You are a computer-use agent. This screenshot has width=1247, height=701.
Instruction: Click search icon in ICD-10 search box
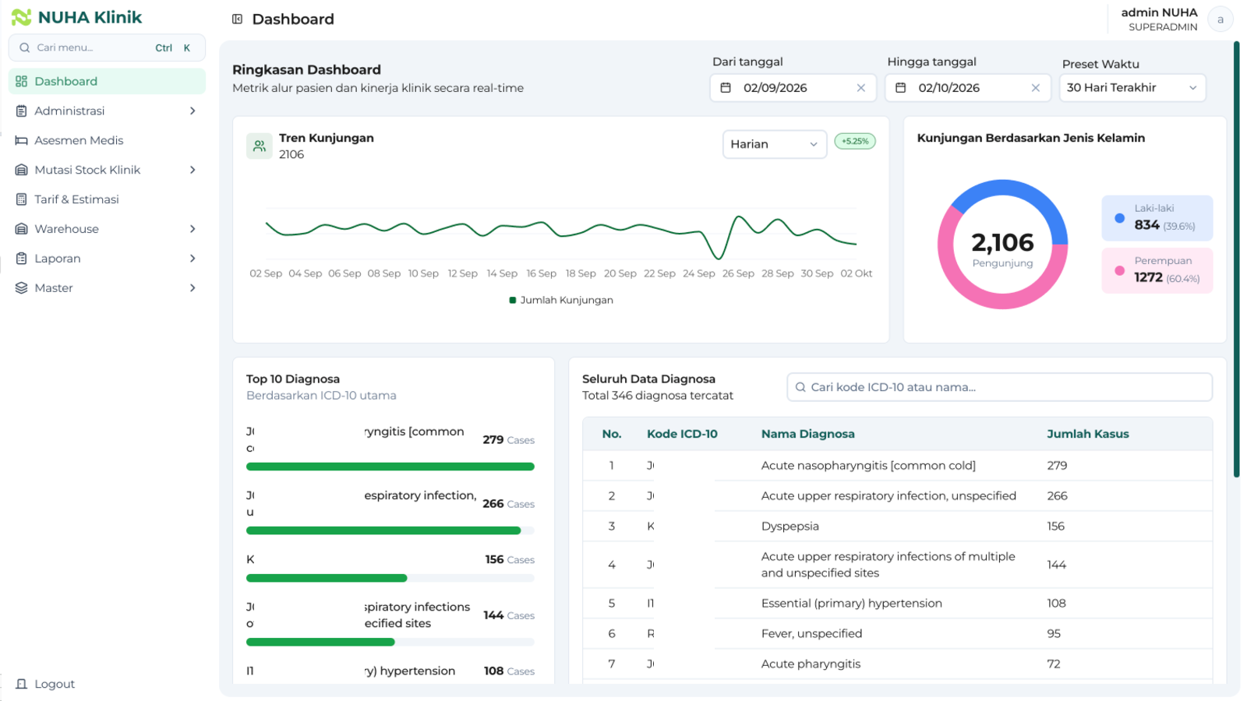800,387
